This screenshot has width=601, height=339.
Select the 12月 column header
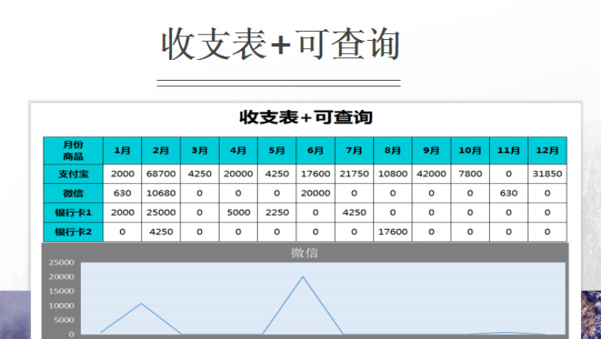(547, 151)
